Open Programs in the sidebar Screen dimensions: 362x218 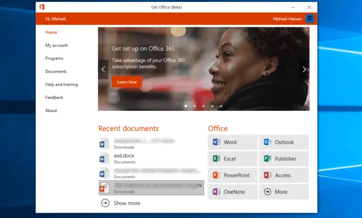pyautogui.click(x=54, y=58)
